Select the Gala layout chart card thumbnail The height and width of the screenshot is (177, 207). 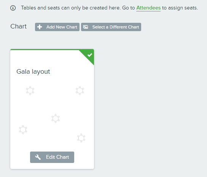tap(52, 109)
